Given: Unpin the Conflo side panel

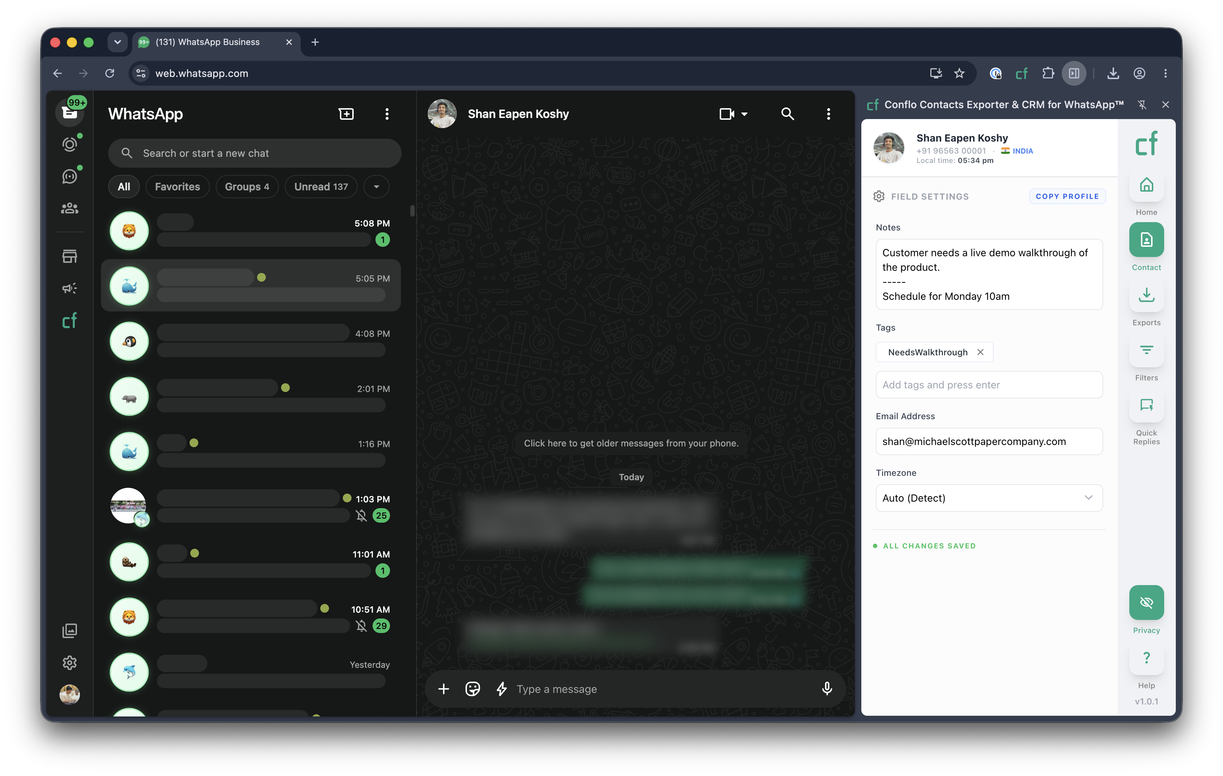Looking at the screenshot, I should 1142,105.
